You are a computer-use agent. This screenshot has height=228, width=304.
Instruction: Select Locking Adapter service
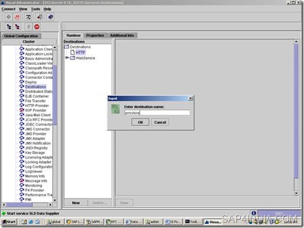(x=38, y=162)
